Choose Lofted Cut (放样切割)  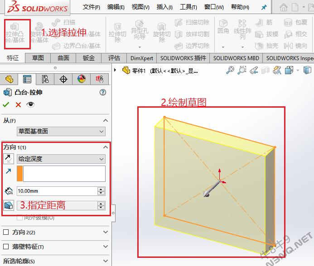[192, 34]
